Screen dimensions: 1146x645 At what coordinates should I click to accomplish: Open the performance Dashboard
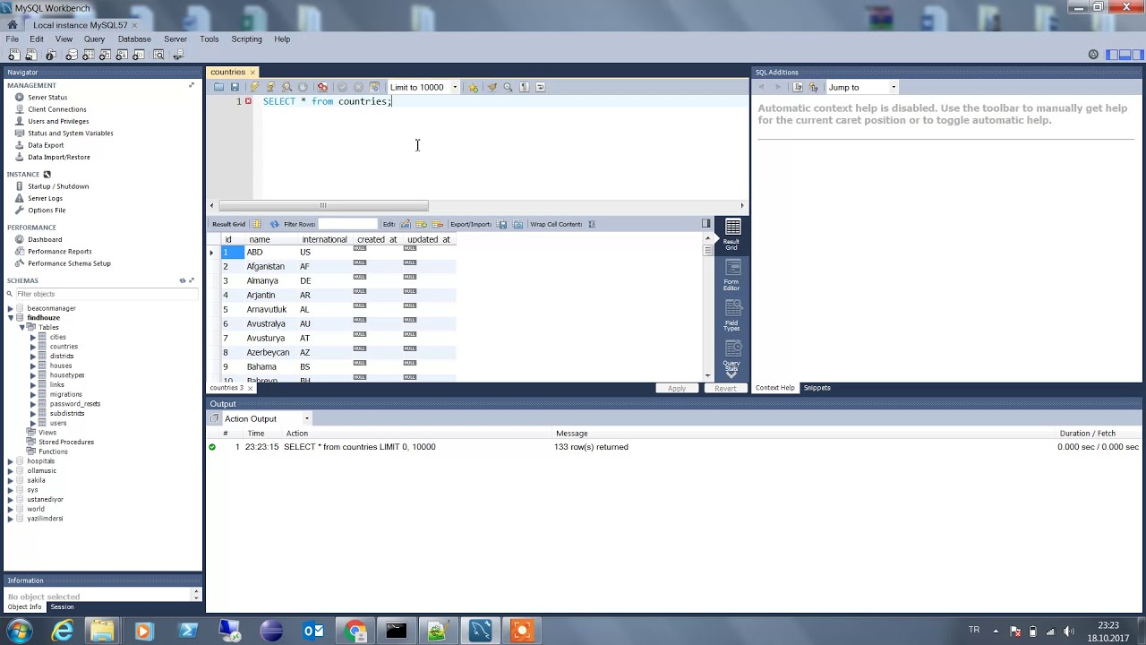[45, 239]
